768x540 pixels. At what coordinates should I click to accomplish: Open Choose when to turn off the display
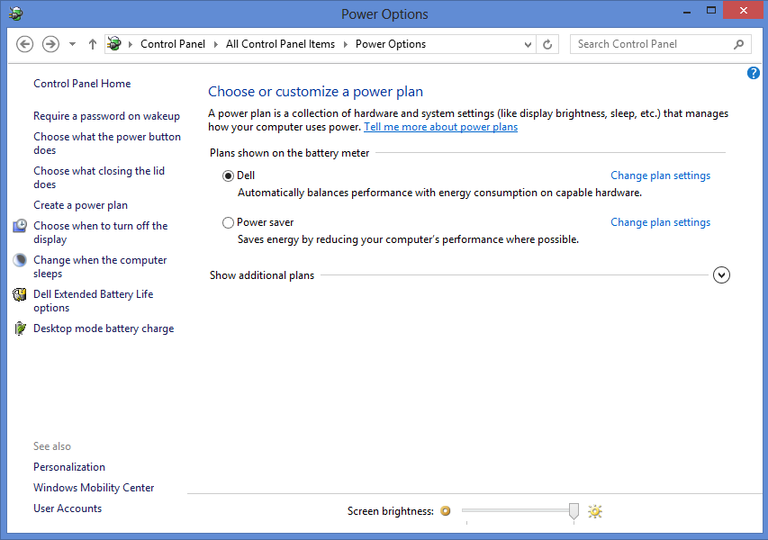(x=101, y=232)
